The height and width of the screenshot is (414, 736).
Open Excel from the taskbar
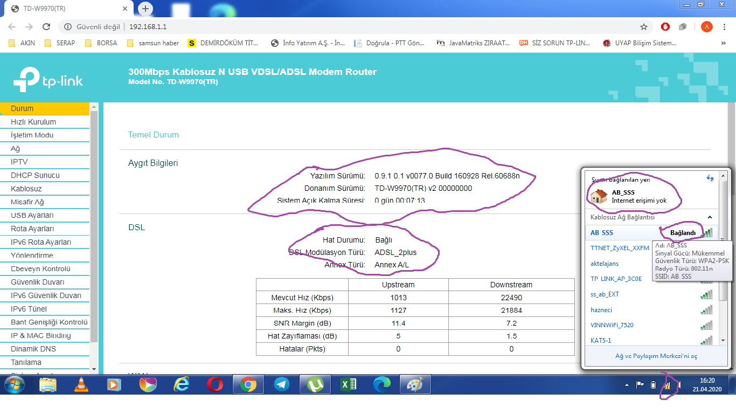coord(349,384)
